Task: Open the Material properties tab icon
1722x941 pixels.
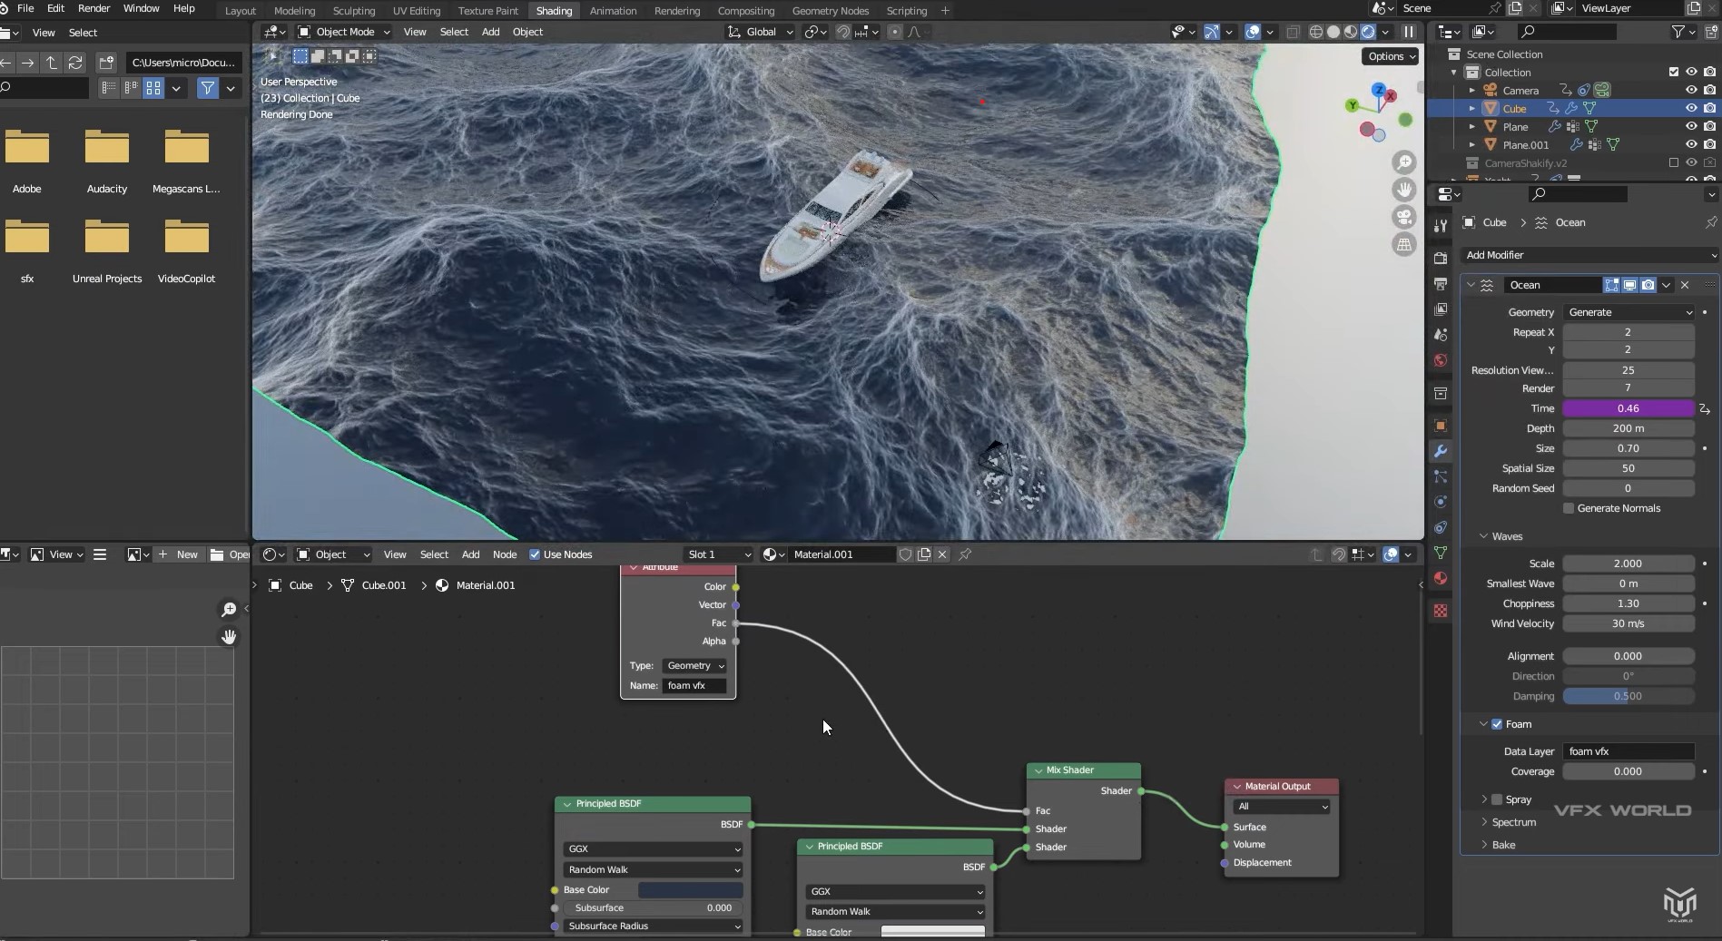Action: coord(1440,578)
